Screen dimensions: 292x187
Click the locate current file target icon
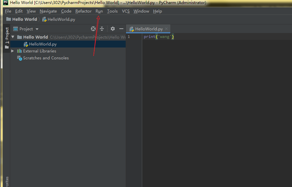[93, 29]
